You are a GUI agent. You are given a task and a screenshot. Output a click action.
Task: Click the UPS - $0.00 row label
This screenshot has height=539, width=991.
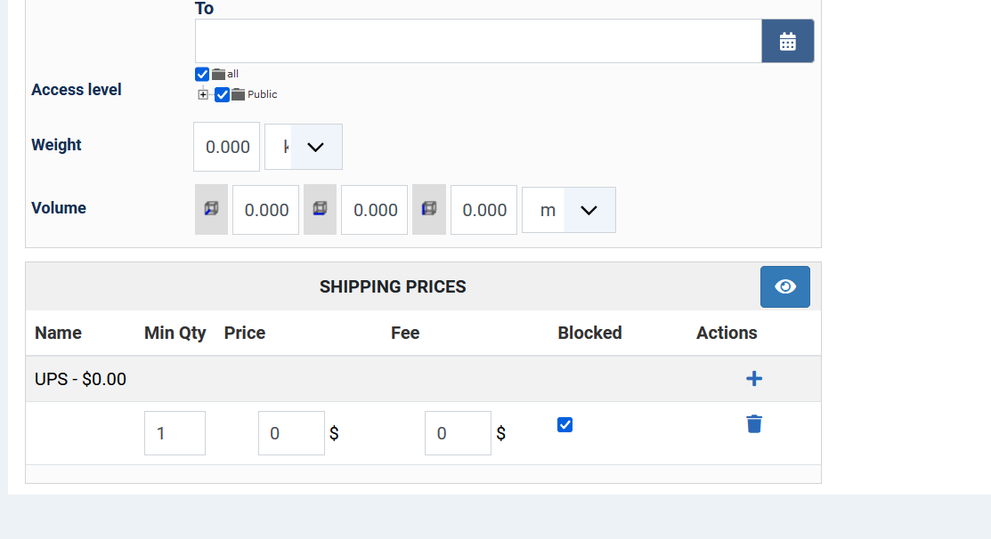coord(80,380)
